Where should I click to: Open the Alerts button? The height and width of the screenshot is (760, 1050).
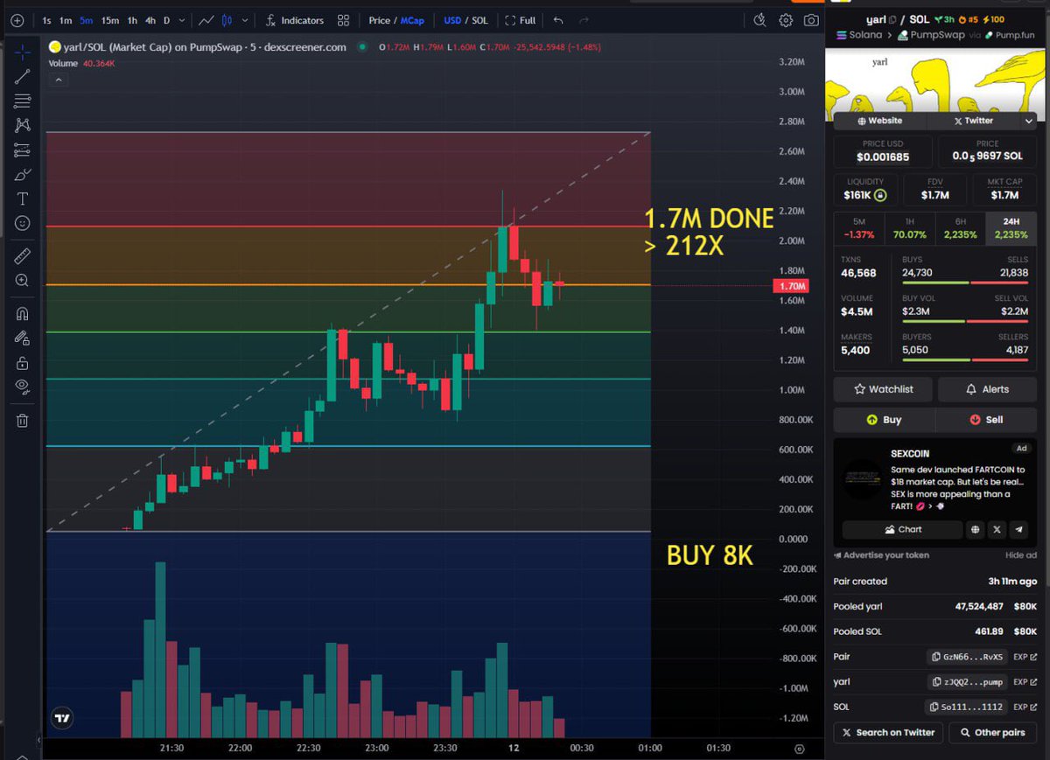point(987,389)
